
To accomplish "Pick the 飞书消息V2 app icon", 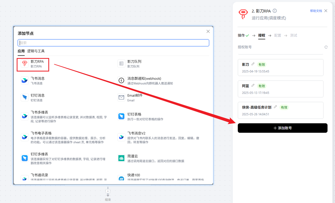I will click(121, 137).
